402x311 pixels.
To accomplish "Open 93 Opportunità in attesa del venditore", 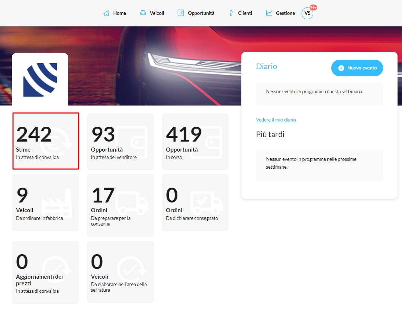I will pyautogui.click(x=120, y=142).
